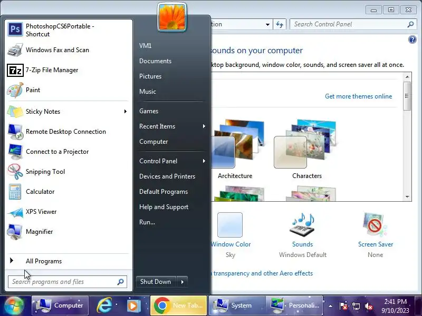Screen dimensions: 422x316
Task: Click the Search Control Panel magnifier icon
Action: pos(410,24)
